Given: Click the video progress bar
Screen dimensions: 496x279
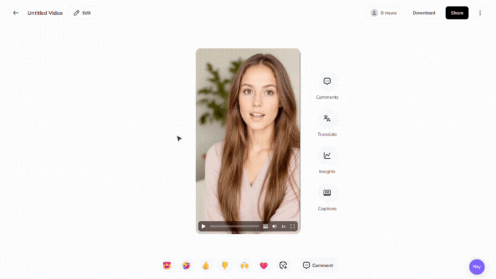Looking at the screenshot, I should (234, 226).
